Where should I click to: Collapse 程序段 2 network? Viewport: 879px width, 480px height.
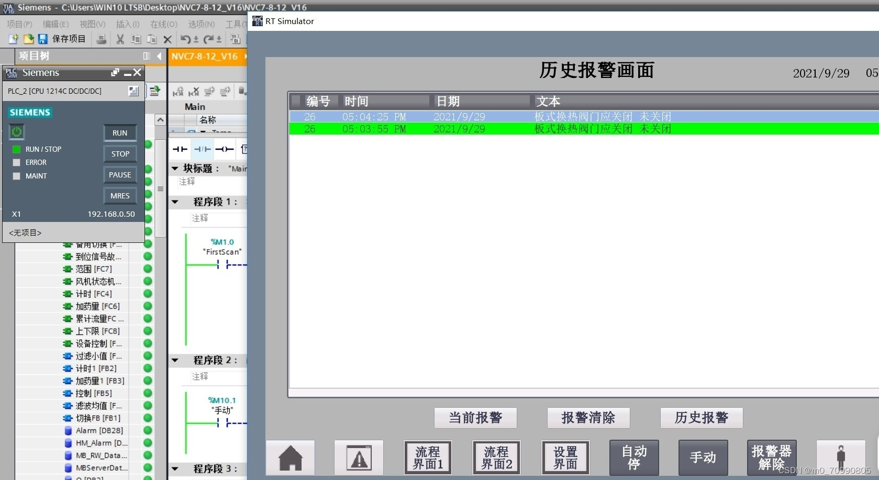click(175, 361)
